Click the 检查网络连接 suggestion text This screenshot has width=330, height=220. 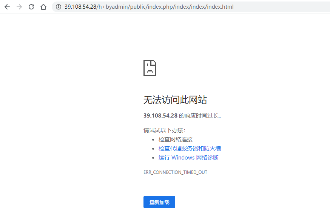176,139
